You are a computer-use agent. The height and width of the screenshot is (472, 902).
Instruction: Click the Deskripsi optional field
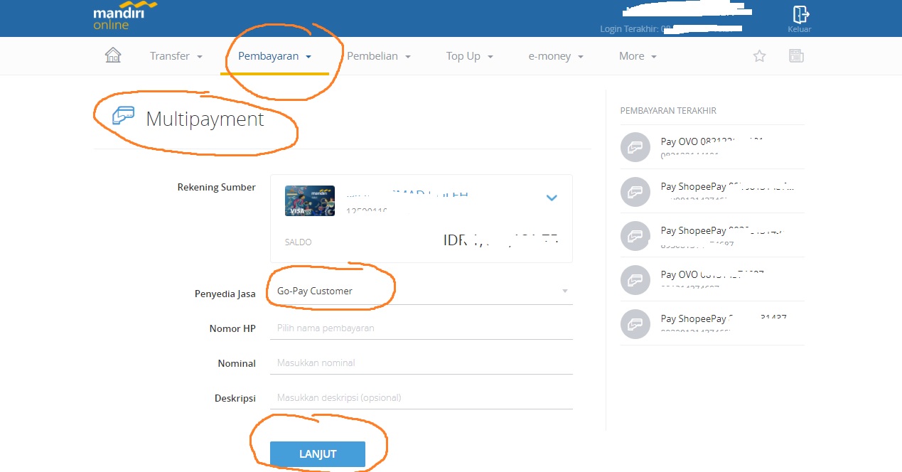point(422,397)
